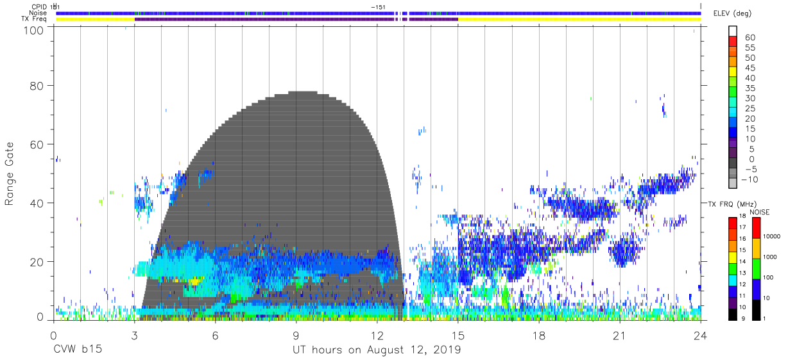Select the 6 tick label on UT hours axis
The image size is (788, 363).
[215, 335]
